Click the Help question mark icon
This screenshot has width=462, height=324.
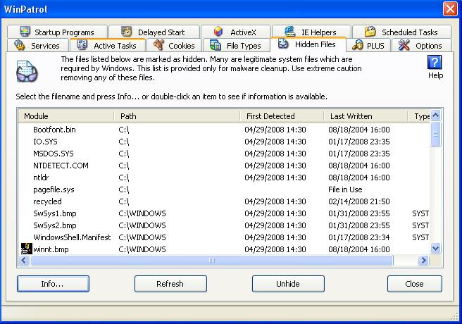pyautogui.click(x=435, y=63)
